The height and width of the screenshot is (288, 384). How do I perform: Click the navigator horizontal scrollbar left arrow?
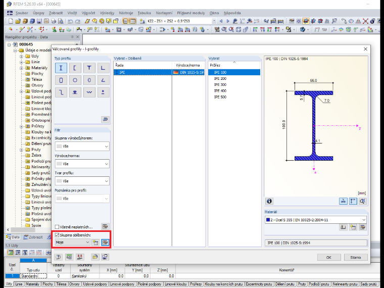tap(8, 230)
